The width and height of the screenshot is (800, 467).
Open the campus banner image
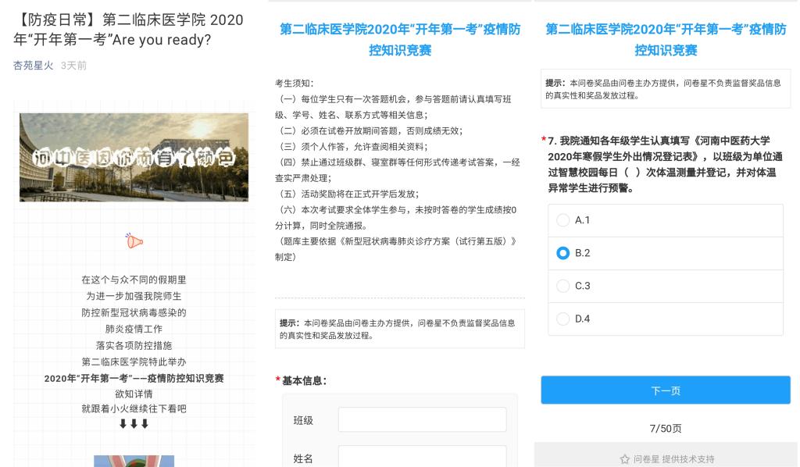pos(134,157)
